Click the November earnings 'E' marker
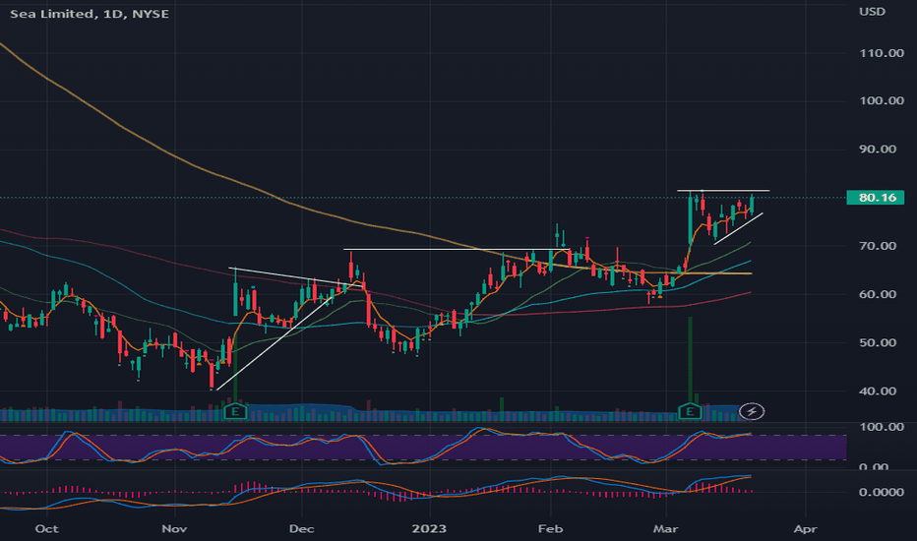The width and height of the screenshot is (917, 541). click(236, 412)
